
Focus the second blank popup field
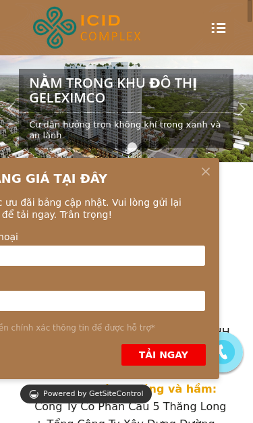click(103, 301)
